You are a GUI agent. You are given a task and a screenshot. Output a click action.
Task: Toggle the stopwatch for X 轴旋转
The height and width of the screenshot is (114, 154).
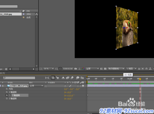(x=7, y=92)
